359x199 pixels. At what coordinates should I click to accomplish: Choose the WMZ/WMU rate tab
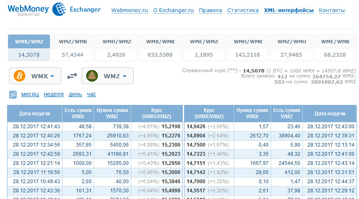[291, 42]
